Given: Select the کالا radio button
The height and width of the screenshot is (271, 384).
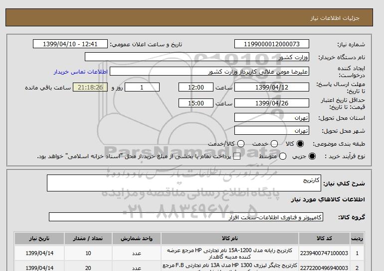Looking at the screenshot, I should coord(300,144).
